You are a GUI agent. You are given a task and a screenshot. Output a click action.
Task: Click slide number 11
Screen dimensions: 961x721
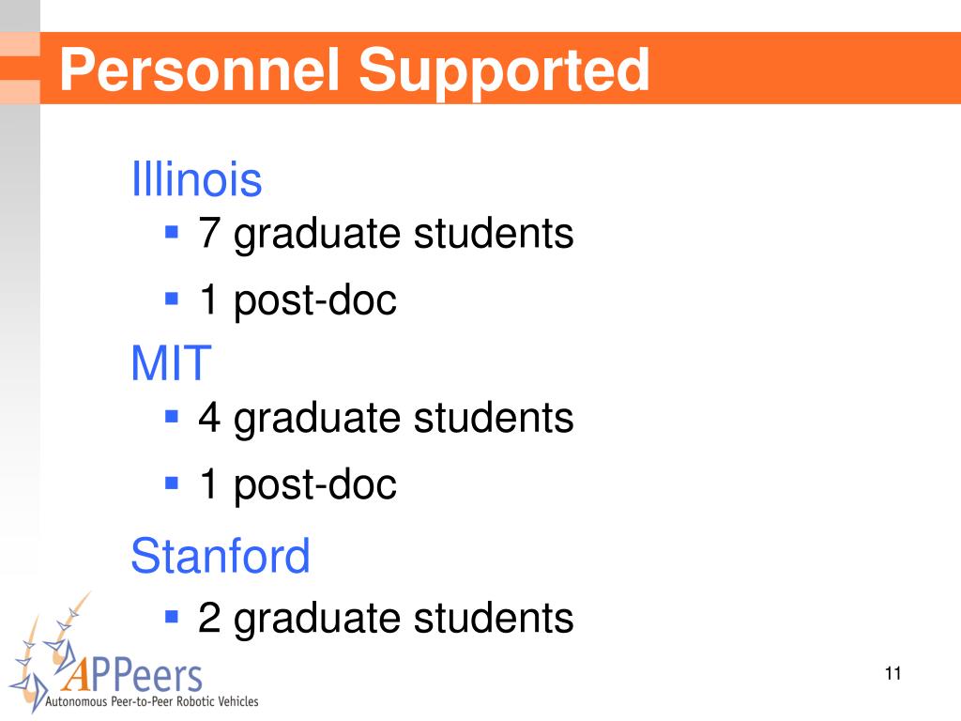pos(893,673)
